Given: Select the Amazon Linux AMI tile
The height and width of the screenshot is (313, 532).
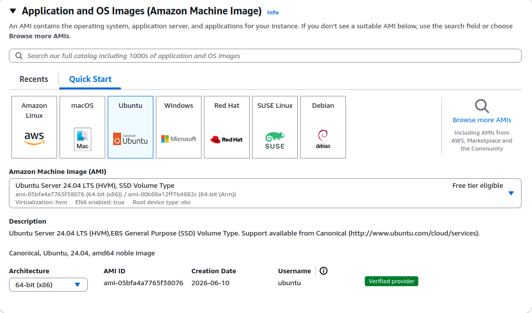Looking at the screenshot, I should pyautogui.click(x=34, y=127).
